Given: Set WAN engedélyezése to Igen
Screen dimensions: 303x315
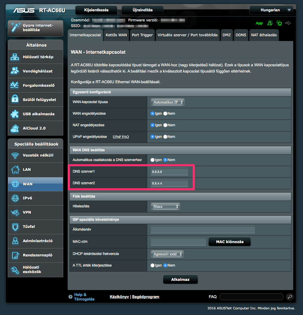Looking at the screenshot, I should point(153,114).
